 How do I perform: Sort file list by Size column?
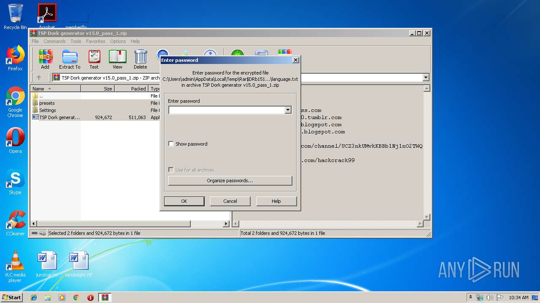pyautogui.click(x=97, y=89)
